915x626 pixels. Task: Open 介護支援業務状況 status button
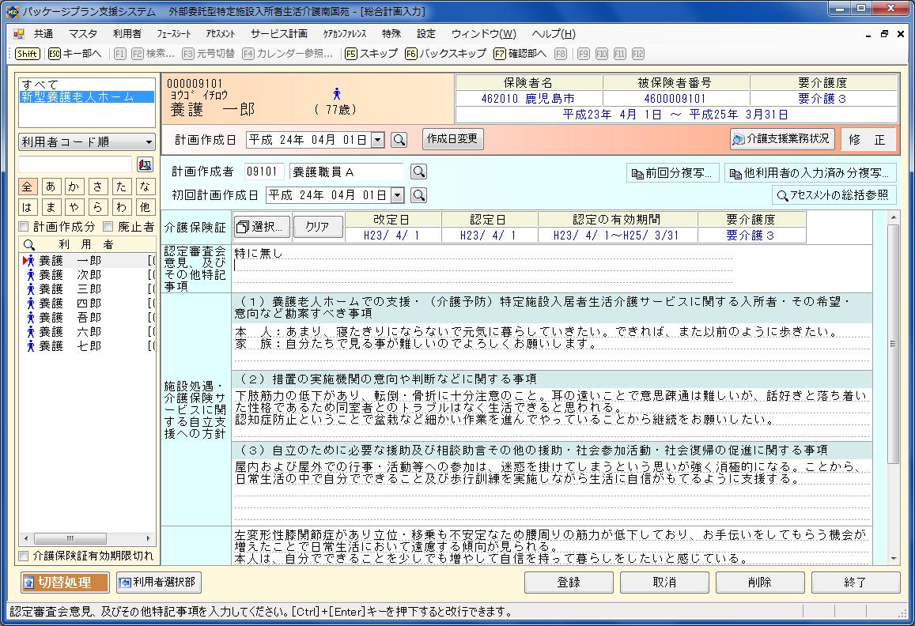tap(782, 139)
